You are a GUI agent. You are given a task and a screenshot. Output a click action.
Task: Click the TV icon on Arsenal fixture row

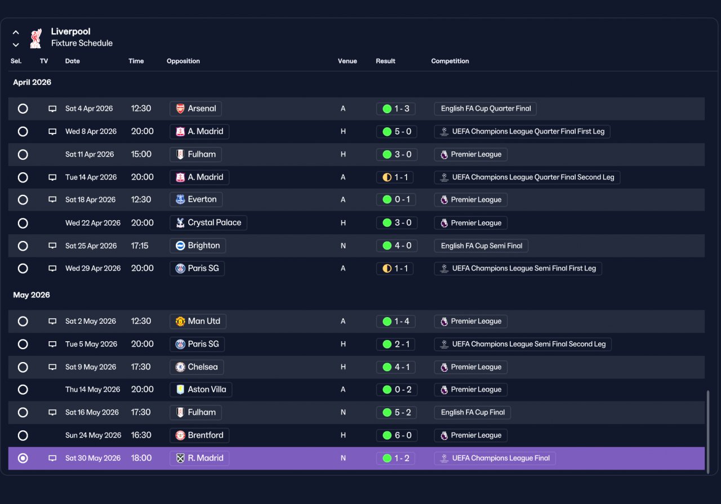52,109
